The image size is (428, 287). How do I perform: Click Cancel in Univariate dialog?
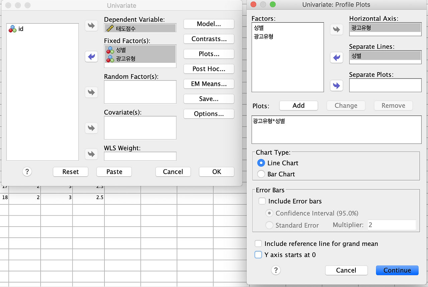(173, 172)
